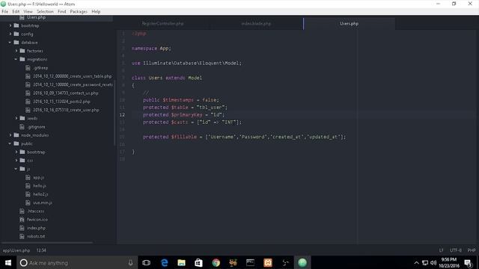Select the Users.php editor tab
The height and width of the screenshot is (269, 479).
[350, 23]
